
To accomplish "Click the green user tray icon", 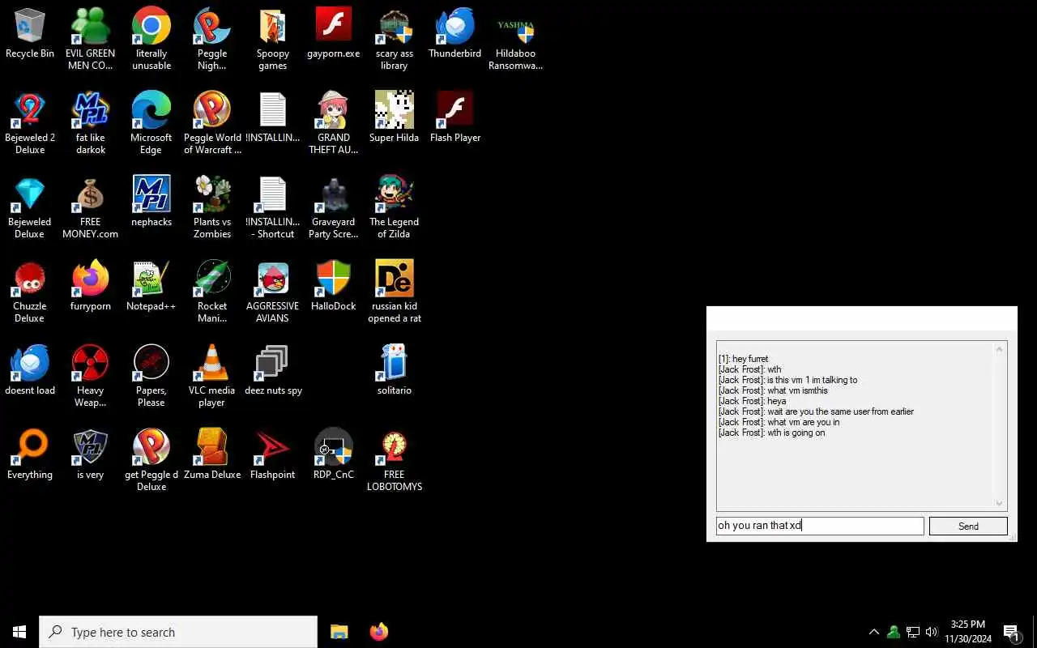I will 894,632.
